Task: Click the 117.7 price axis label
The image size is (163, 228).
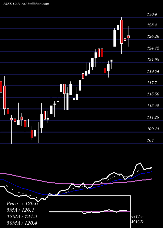Action: [x=152, y=83]
